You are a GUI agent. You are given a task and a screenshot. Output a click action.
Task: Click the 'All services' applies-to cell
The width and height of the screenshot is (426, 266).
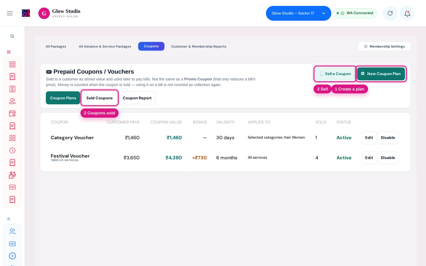[257, 157]
